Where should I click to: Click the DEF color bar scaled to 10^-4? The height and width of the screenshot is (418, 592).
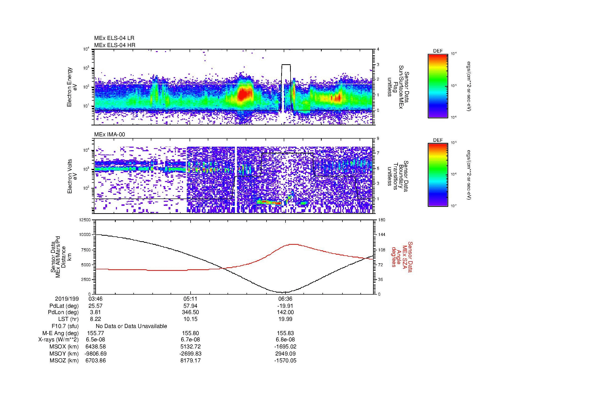[438, 86]
